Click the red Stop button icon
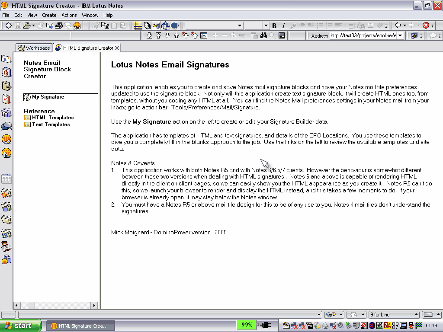This screenshot has width=443, height=332. pos(426,26)
